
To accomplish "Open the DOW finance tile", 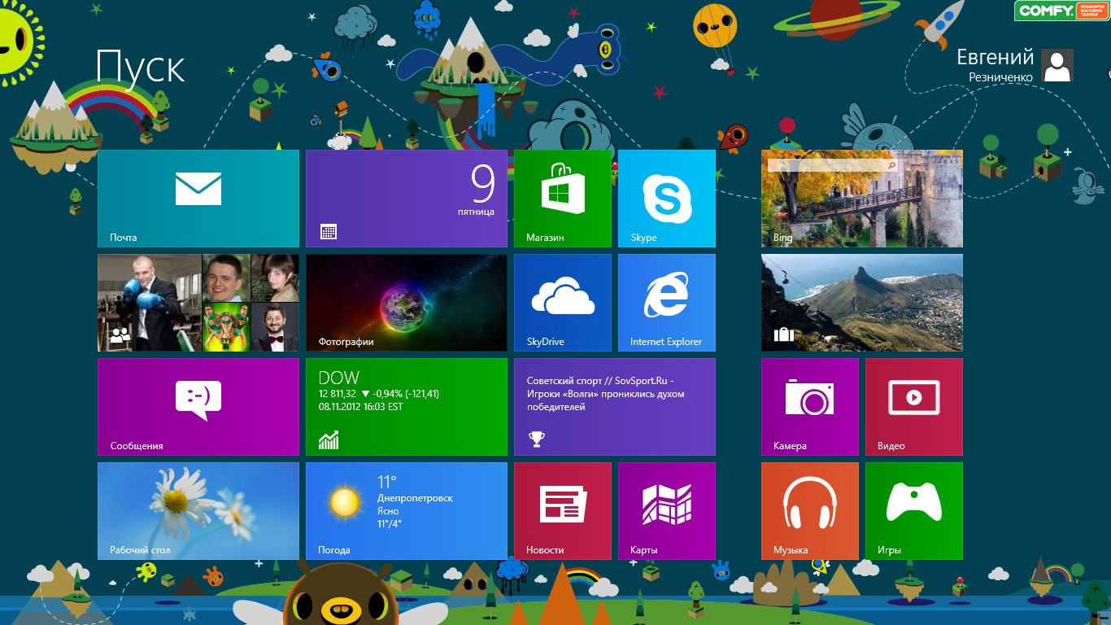I will coord(407,407).
